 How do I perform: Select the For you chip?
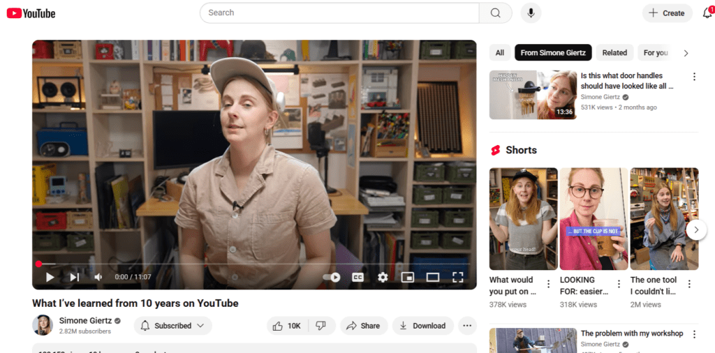tap(656, 52)
